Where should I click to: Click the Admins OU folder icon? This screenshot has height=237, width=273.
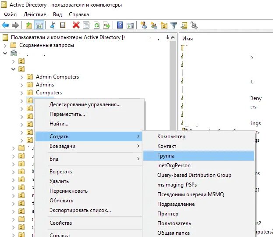pyautogui.click(x=30, y=85)
